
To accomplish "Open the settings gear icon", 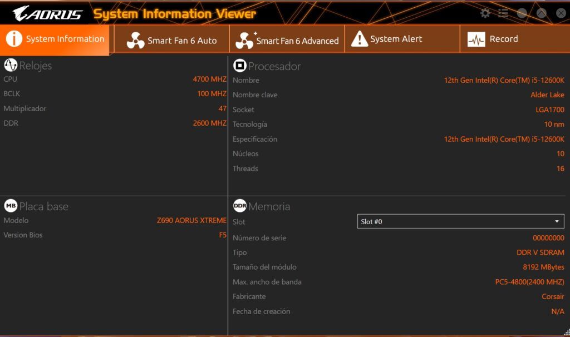I will pos(485,13).
